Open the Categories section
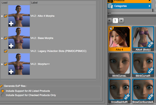The image size is (156, 105). [x=129, y=6]
